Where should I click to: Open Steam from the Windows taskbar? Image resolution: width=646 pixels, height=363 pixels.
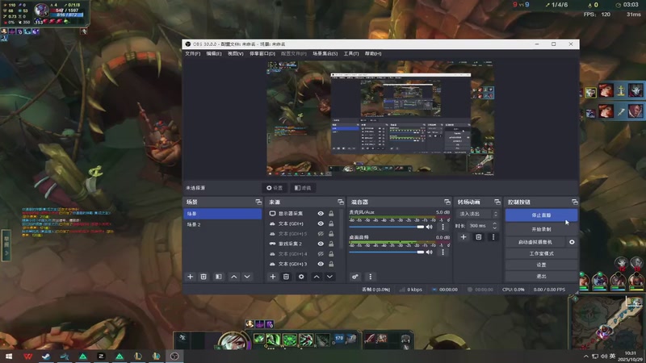tap(46, 357)
